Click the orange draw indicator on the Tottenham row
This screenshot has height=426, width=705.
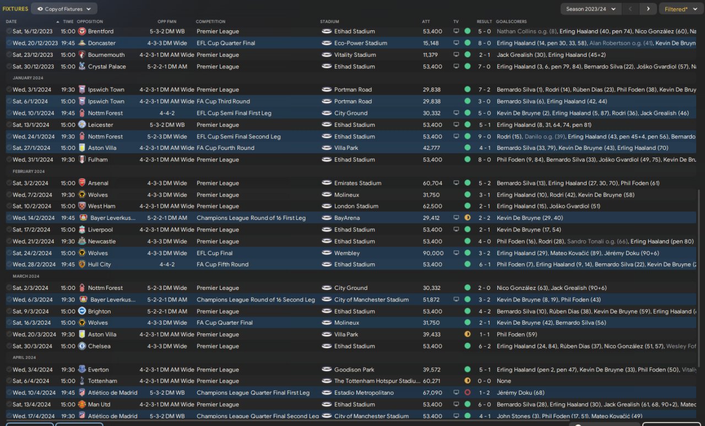click(x=468, y=381)
